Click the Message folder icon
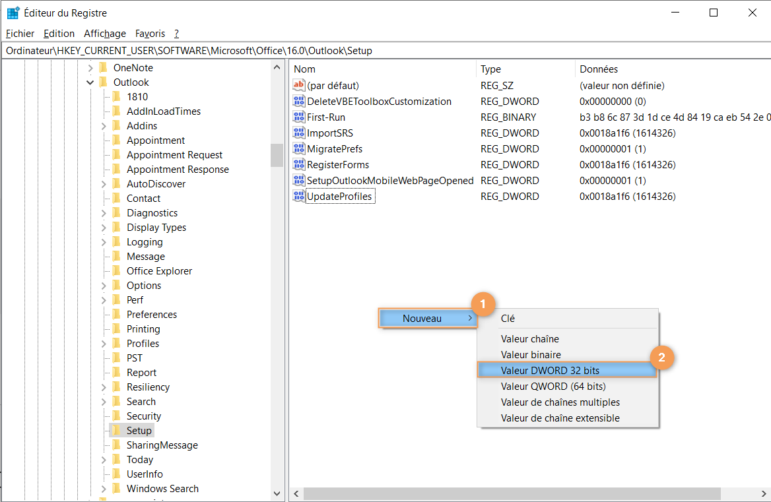Viewport: 771px width, 502px height. (x=117, y=256)
